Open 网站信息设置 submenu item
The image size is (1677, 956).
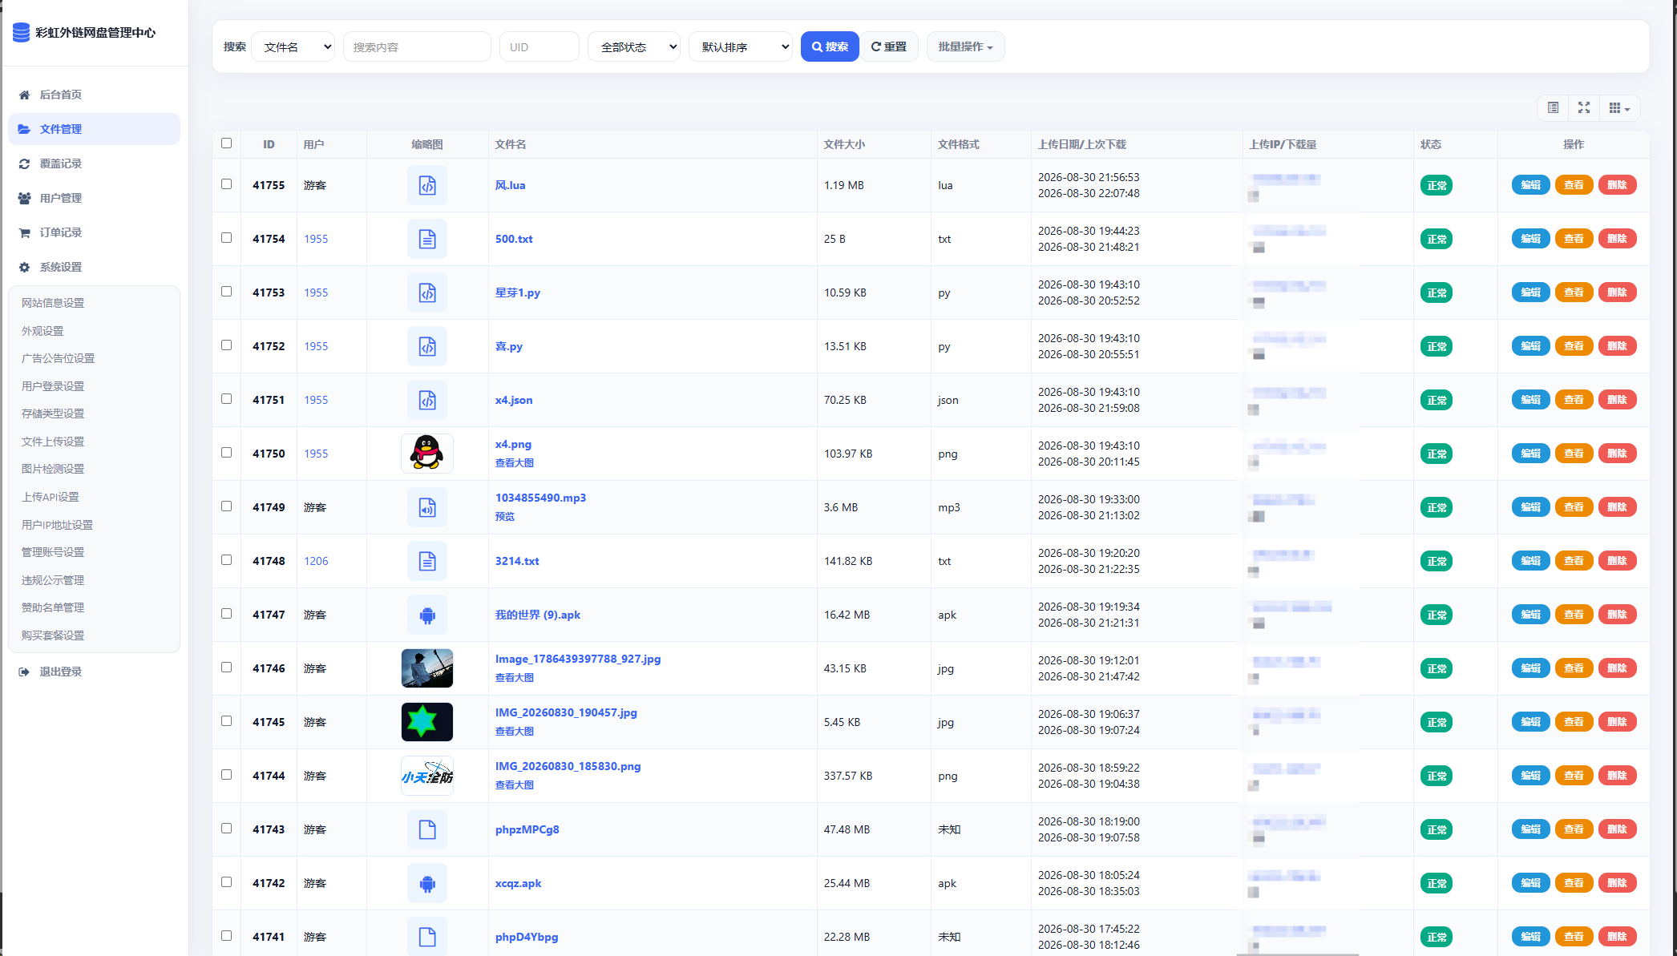[53, 303]
